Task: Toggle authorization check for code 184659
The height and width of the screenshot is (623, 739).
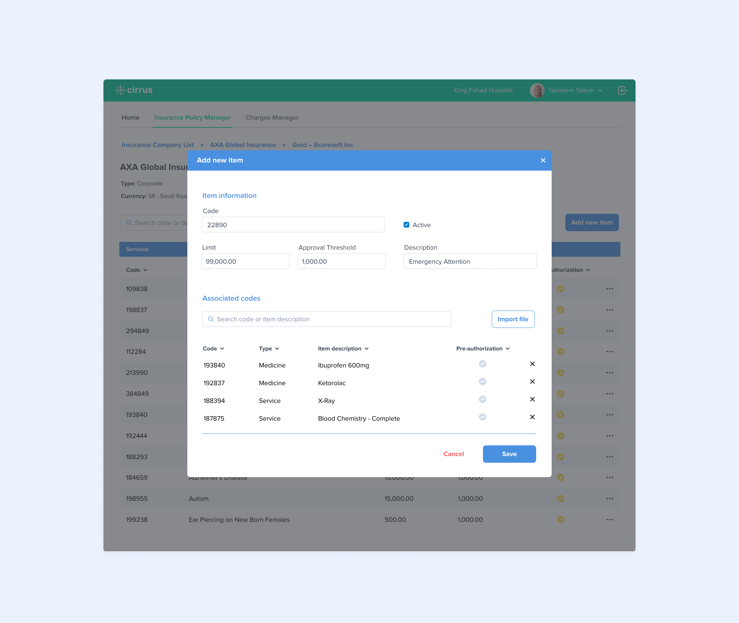Action: pos(561,477)
